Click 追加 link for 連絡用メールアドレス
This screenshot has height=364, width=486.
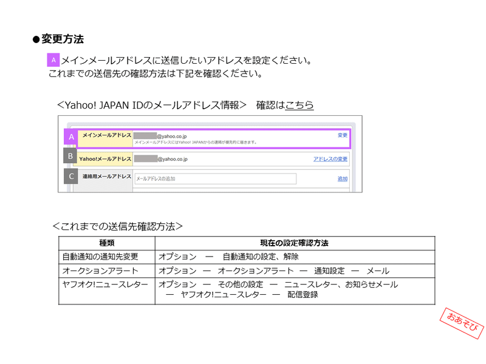(x=343, y=178)
